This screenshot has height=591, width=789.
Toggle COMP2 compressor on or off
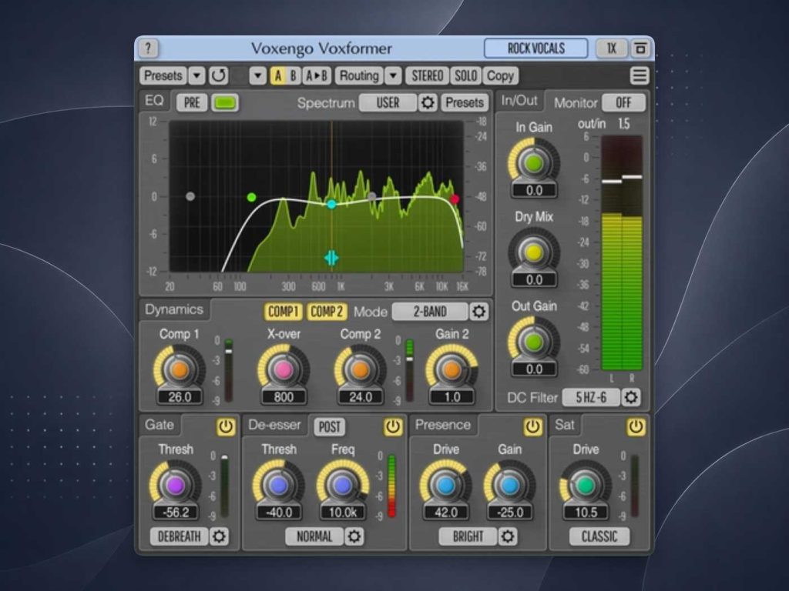pos(327,312)
